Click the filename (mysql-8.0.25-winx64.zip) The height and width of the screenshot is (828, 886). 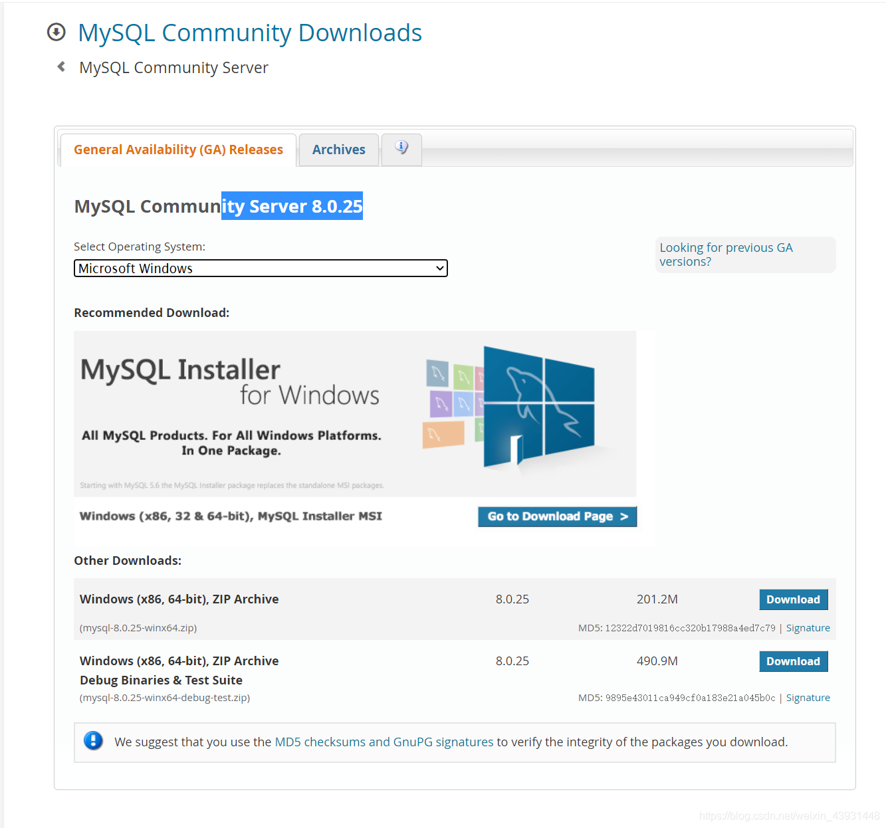point(138,628)
